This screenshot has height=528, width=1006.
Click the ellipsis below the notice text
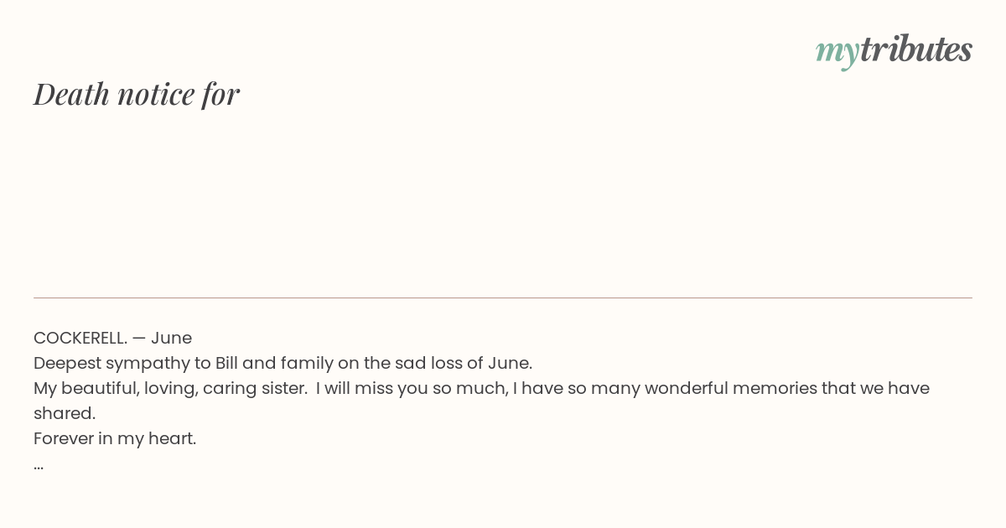point(39,464)
